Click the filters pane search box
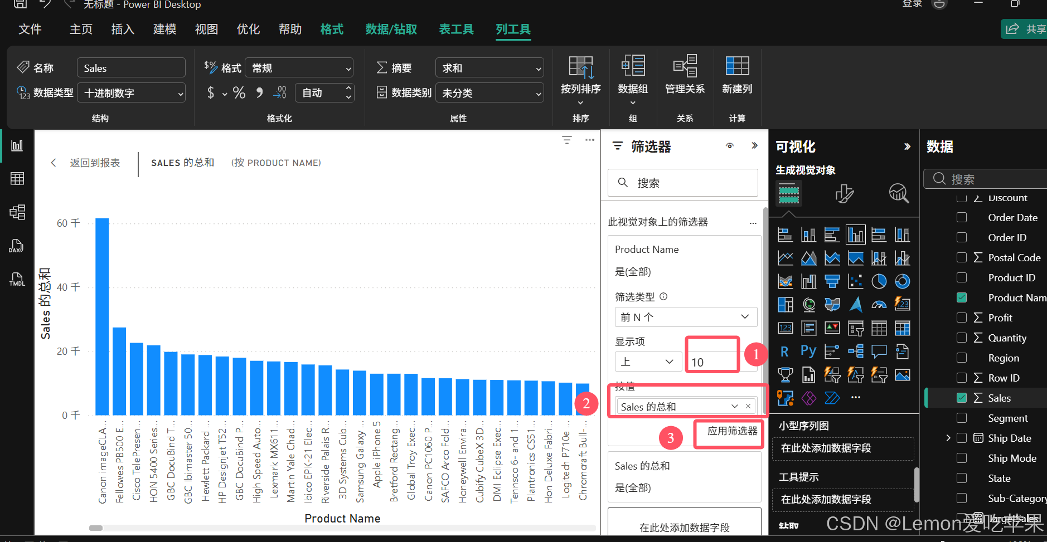Viewport: 1047px width, 542px height. pyautogui.click(x=682, y=183)
